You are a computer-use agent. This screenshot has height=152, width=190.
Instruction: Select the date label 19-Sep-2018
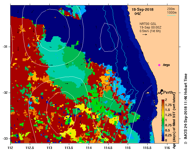click(142, 9)
